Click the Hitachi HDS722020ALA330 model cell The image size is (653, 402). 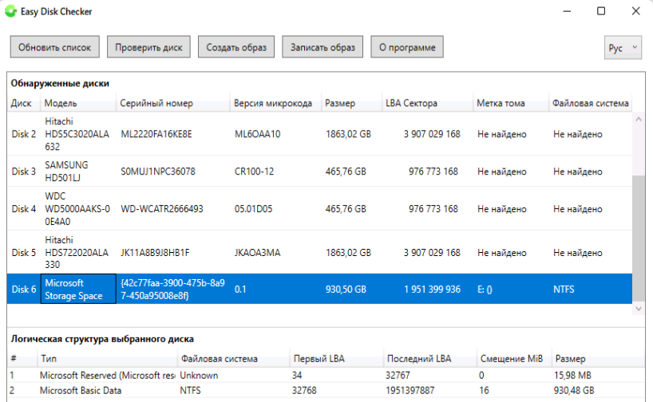click(77, 252)
